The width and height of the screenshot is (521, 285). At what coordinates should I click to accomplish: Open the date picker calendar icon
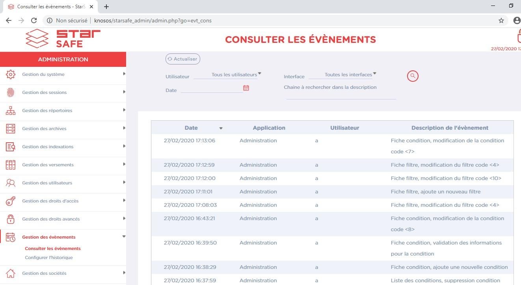(x=246, y=88)
